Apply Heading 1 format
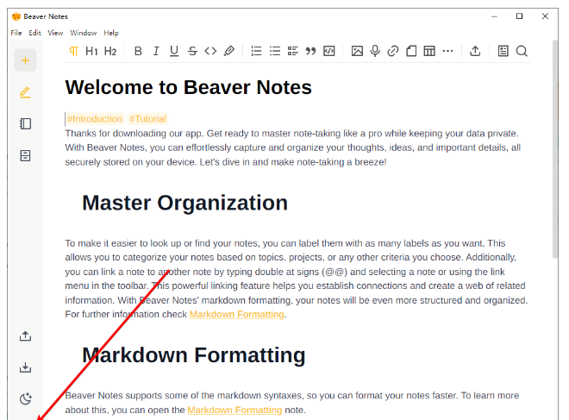This screenshot has height=420, width=569. click(91, 51)
